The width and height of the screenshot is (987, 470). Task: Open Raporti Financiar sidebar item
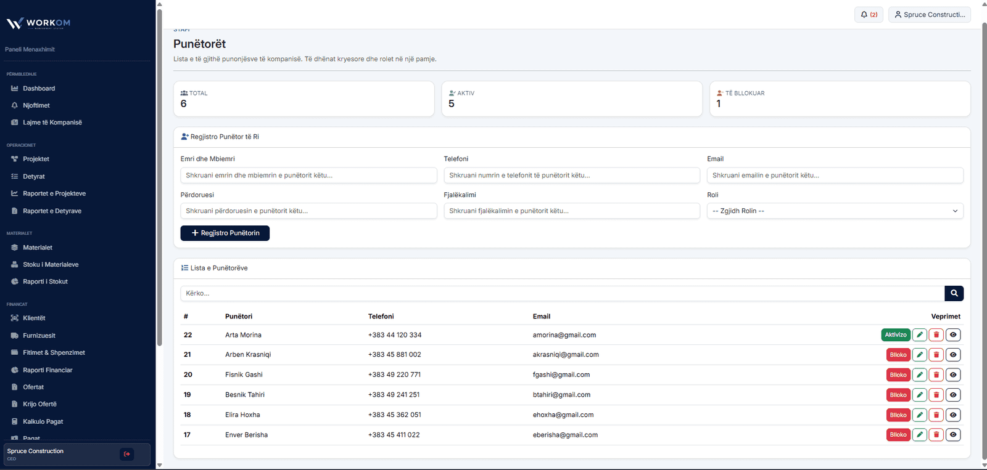point(47,370)
